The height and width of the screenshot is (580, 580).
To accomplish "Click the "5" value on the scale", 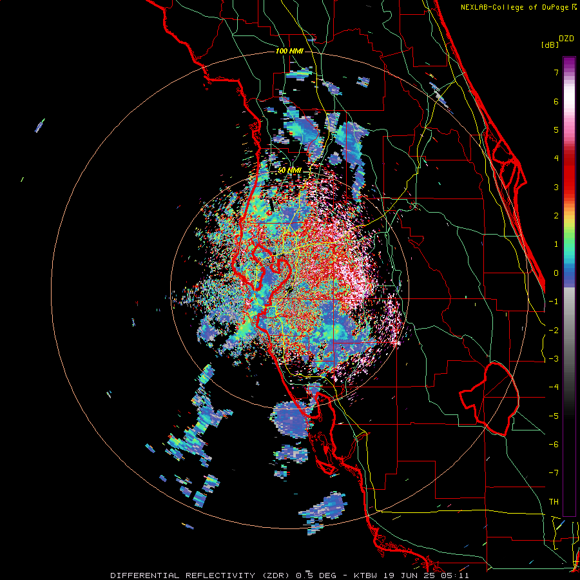I will [x=556, y=130].
